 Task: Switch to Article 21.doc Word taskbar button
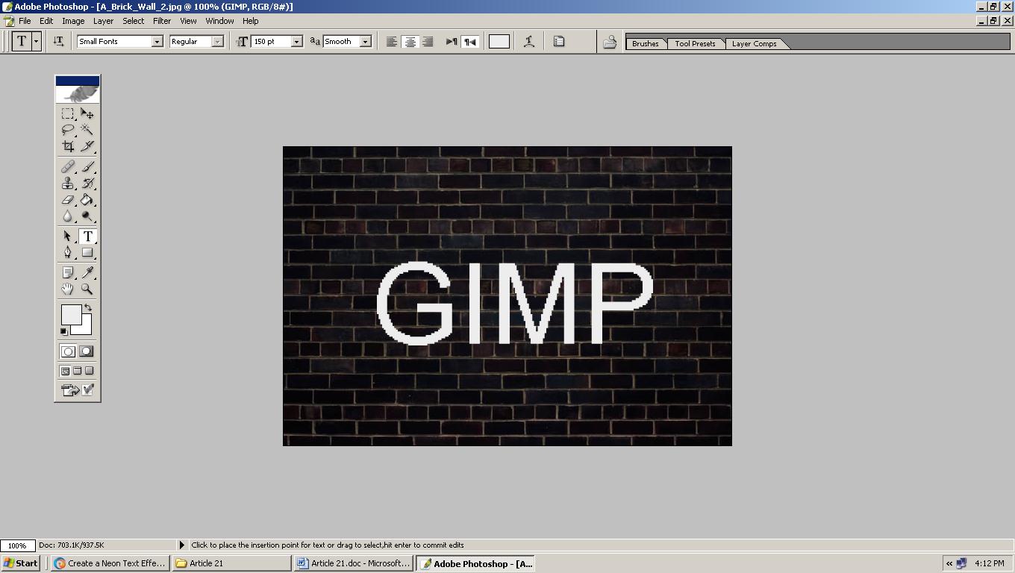[353, 563]
